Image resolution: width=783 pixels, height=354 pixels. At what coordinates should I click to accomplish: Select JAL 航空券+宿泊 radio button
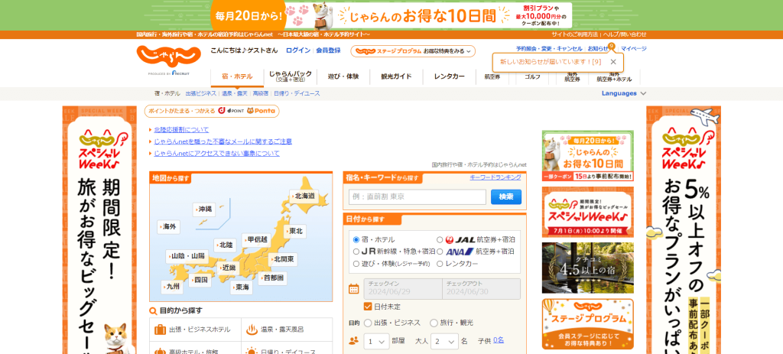[x=440, y=239]
